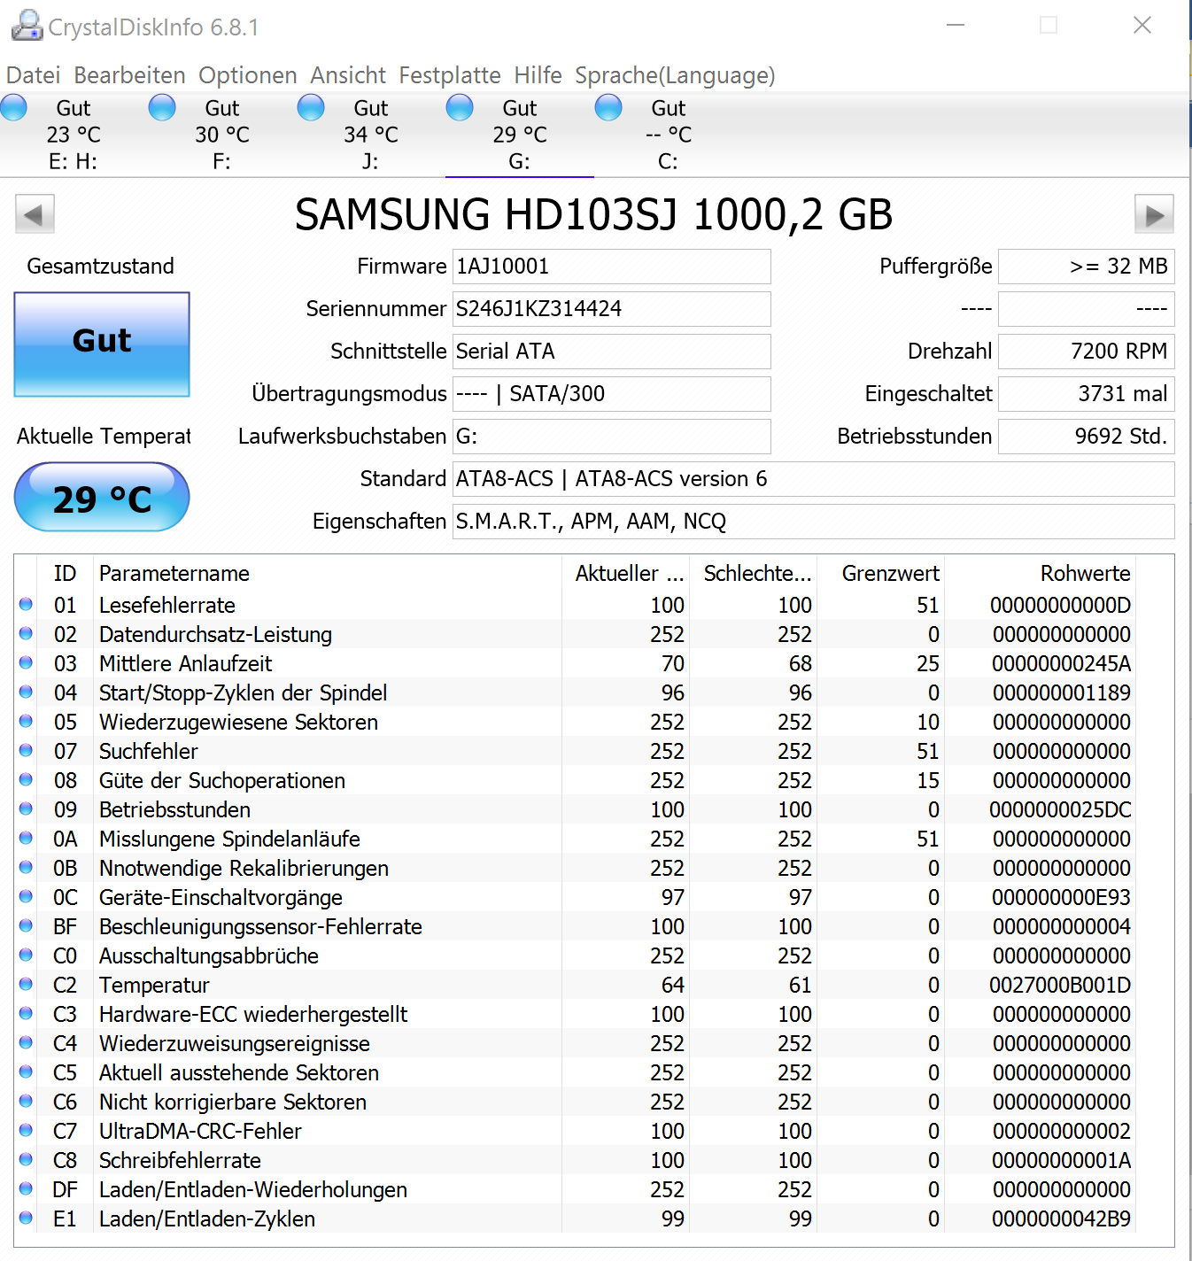
Task: Select the G: disk status orb
Action: click(460, 108)
